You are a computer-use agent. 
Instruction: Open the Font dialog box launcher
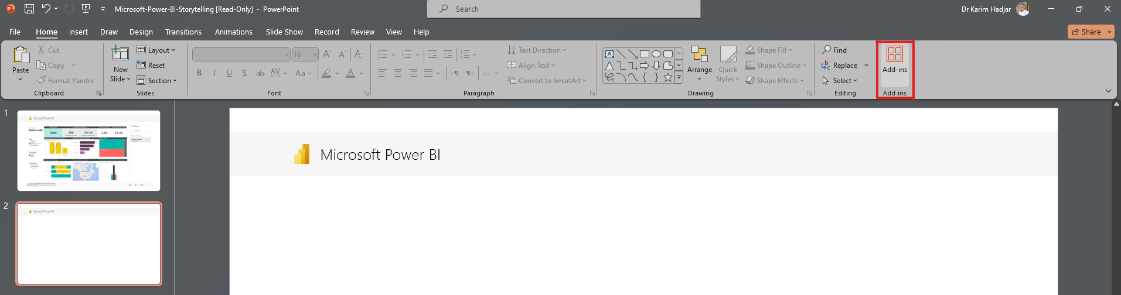(366, 93)
